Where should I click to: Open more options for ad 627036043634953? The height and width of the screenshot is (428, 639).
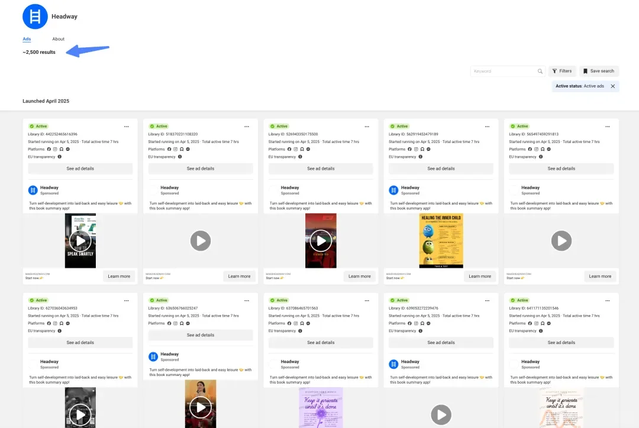(127, 300)
